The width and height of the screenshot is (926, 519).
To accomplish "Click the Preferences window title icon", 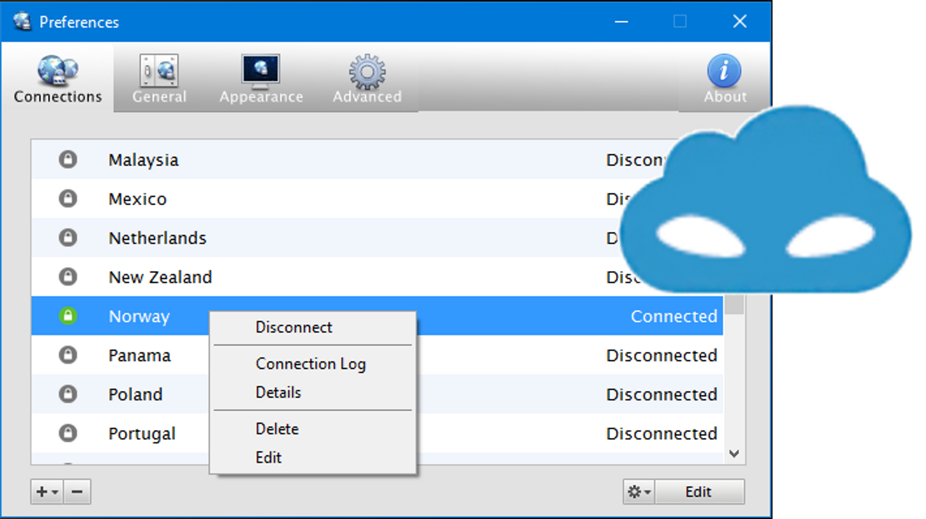I will [x=22, y=21].
